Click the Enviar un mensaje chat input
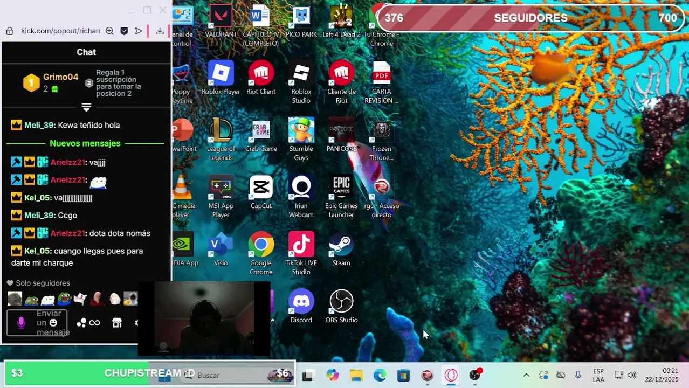This screenshot has height=388, width=689. click(37, 323)
